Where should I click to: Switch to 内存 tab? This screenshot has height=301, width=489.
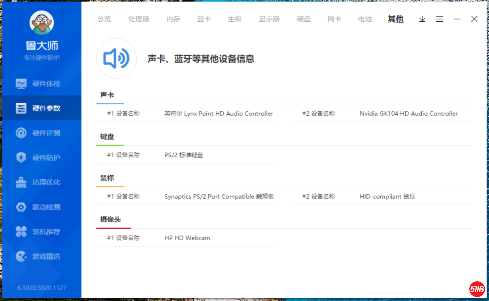pos(173,19)
